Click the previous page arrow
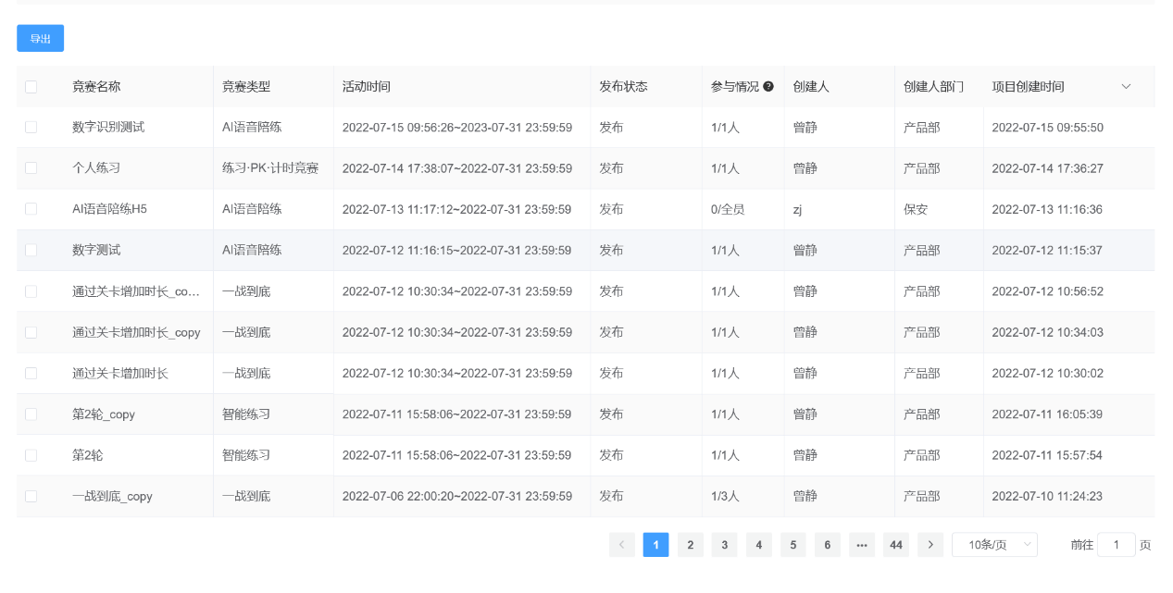 [x=621, y=546]
